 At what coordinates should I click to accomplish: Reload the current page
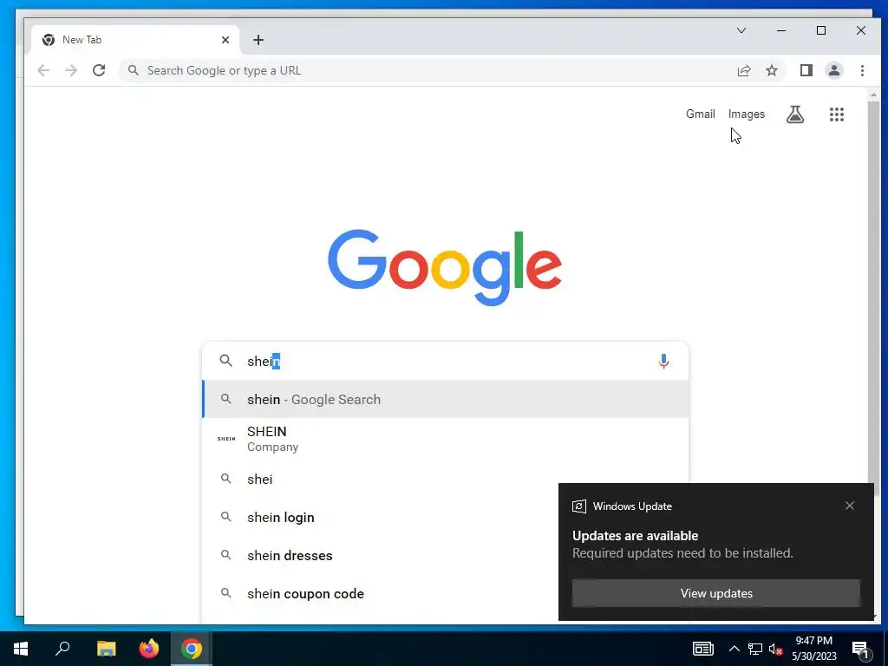point(99,70)
